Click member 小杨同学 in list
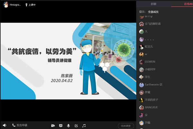 coord(150,70)
